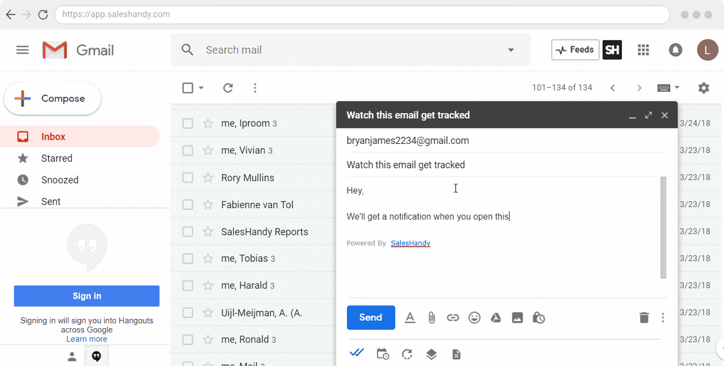Open the SalesHandy schedule email icon
This screenshot has height=366, width=724.
click(382, 354)
